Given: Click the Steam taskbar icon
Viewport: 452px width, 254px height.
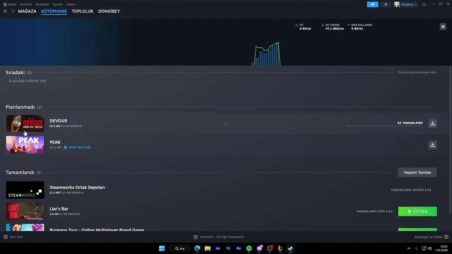Looking at the screenshot, I should [290, 248].
